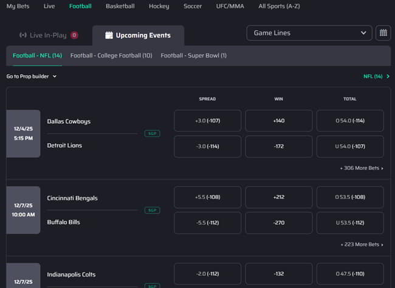This screenshot has height=288, width=395.
Task: Select Football - NFL (14) tab
Action: (x=37, y=56)
